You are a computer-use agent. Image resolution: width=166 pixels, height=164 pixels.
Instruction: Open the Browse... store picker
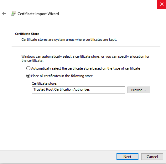pos(139,90)
